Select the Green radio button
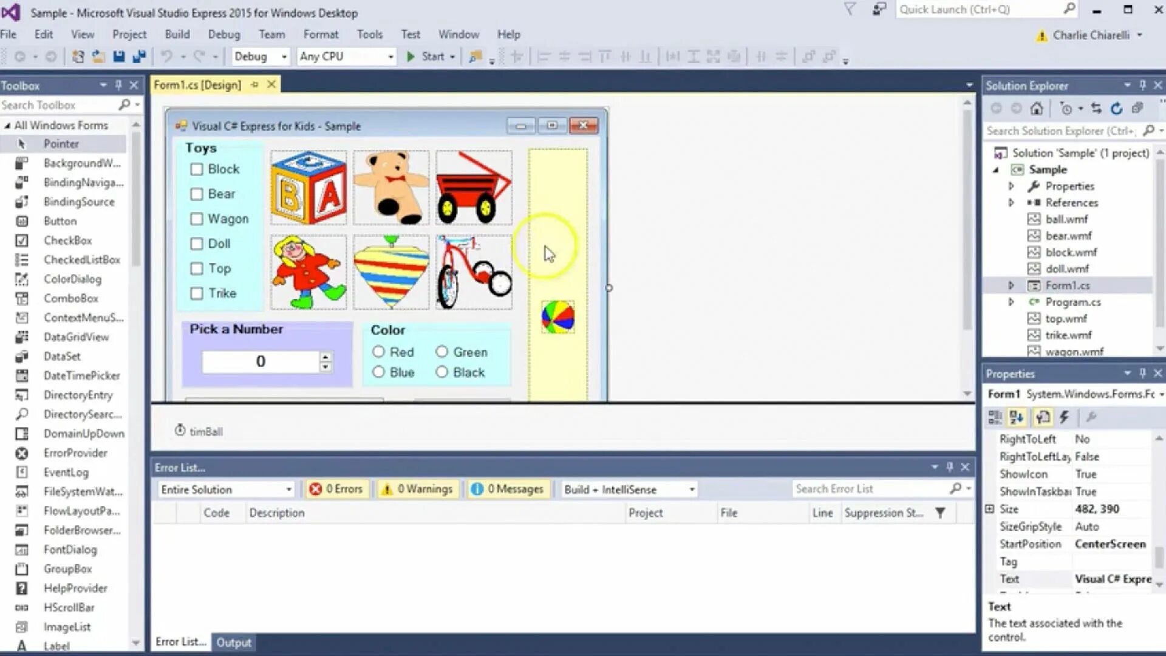The image size is (1166, 656). coord(442,352)
